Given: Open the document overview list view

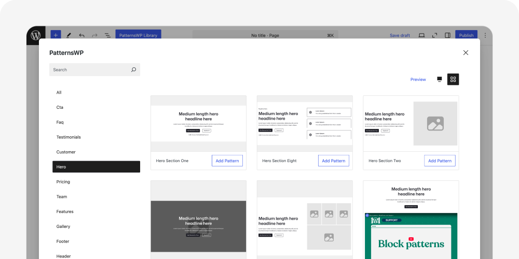Looking at the screenshot, I should (107, 35).
